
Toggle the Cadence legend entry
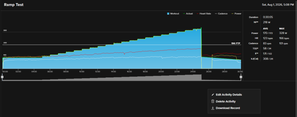pyautogui.click(x=221, y=14)
